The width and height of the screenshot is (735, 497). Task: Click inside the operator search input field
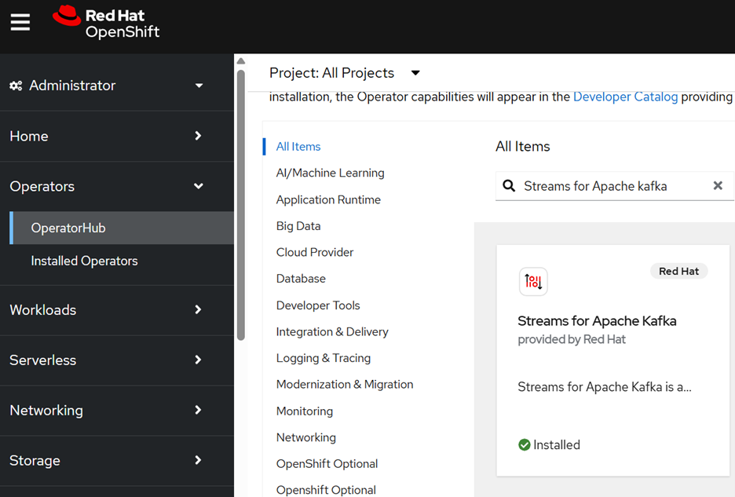597,186
